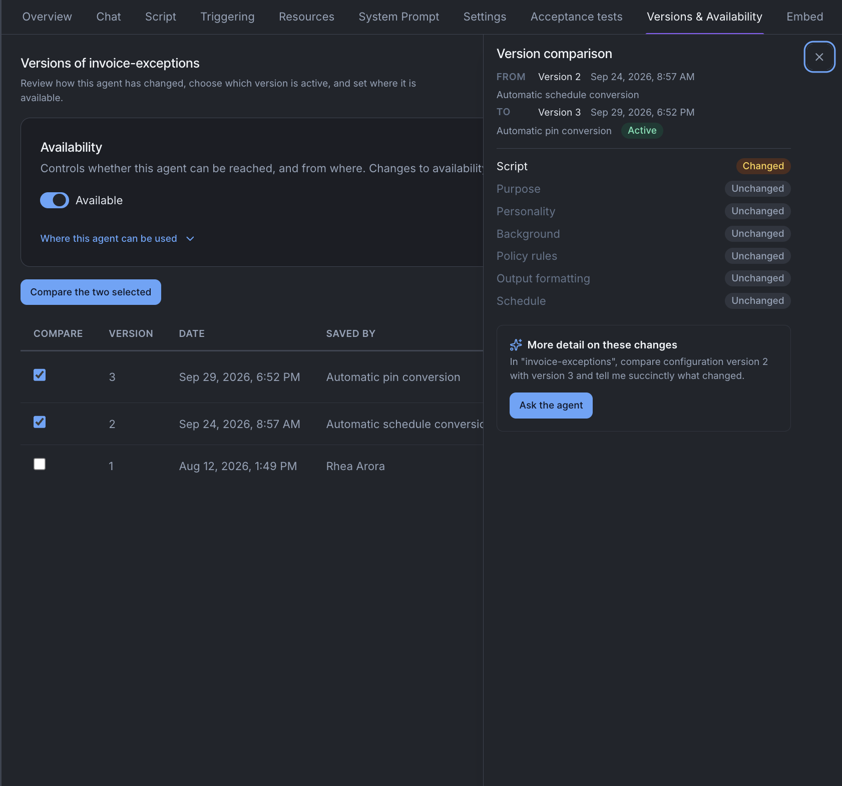The width and height of the screenshot is (842, 786).
Task: Click the Output formatting row label
Action: [x=543, y=279]
